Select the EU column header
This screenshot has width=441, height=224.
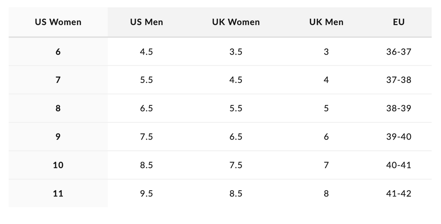(399, 22)
